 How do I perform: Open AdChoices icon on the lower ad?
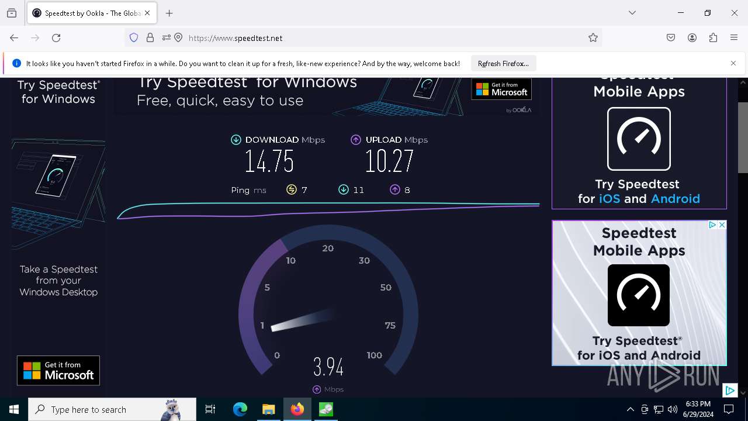[712, 225]
